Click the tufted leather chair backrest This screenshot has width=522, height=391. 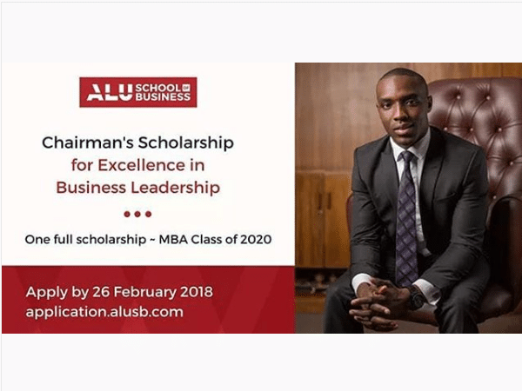pos(483,130)
